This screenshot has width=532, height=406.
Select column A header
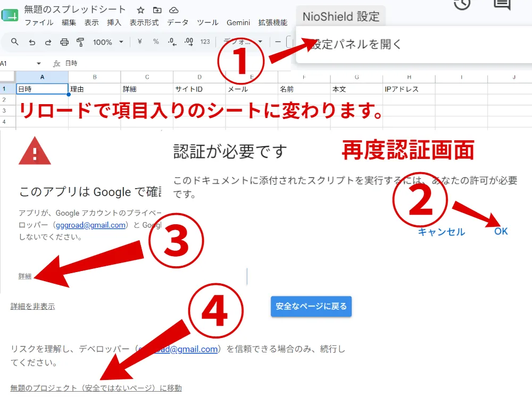pos(42,77)
